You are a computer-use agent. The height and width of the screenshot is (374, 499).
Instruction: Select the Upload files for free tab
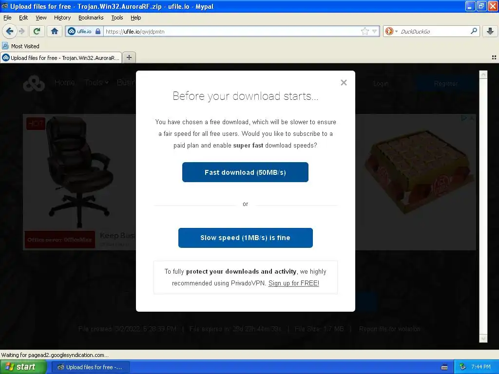point(61,57)
